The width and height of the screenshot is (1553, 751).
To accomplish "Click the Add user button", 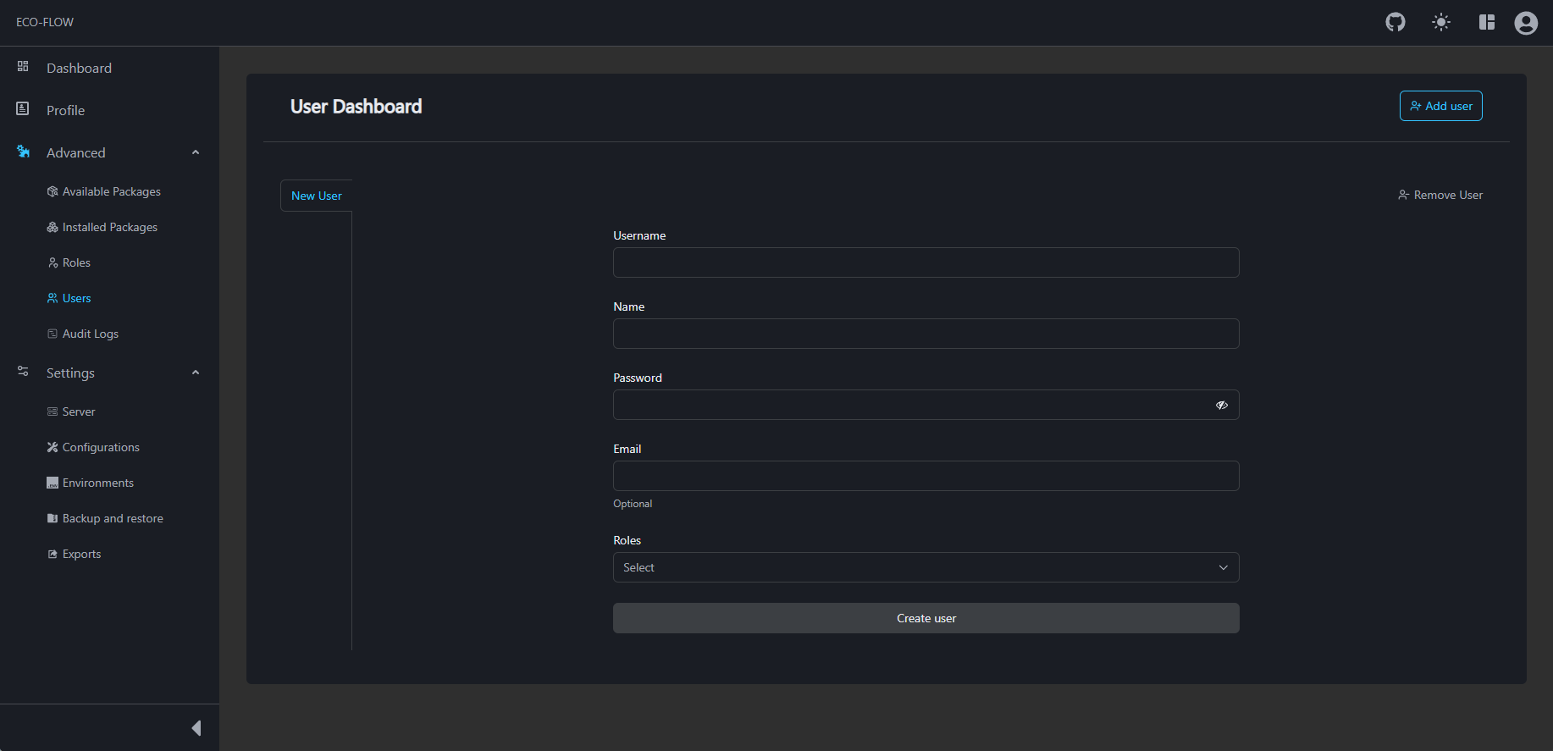I will coord(1440,106).
